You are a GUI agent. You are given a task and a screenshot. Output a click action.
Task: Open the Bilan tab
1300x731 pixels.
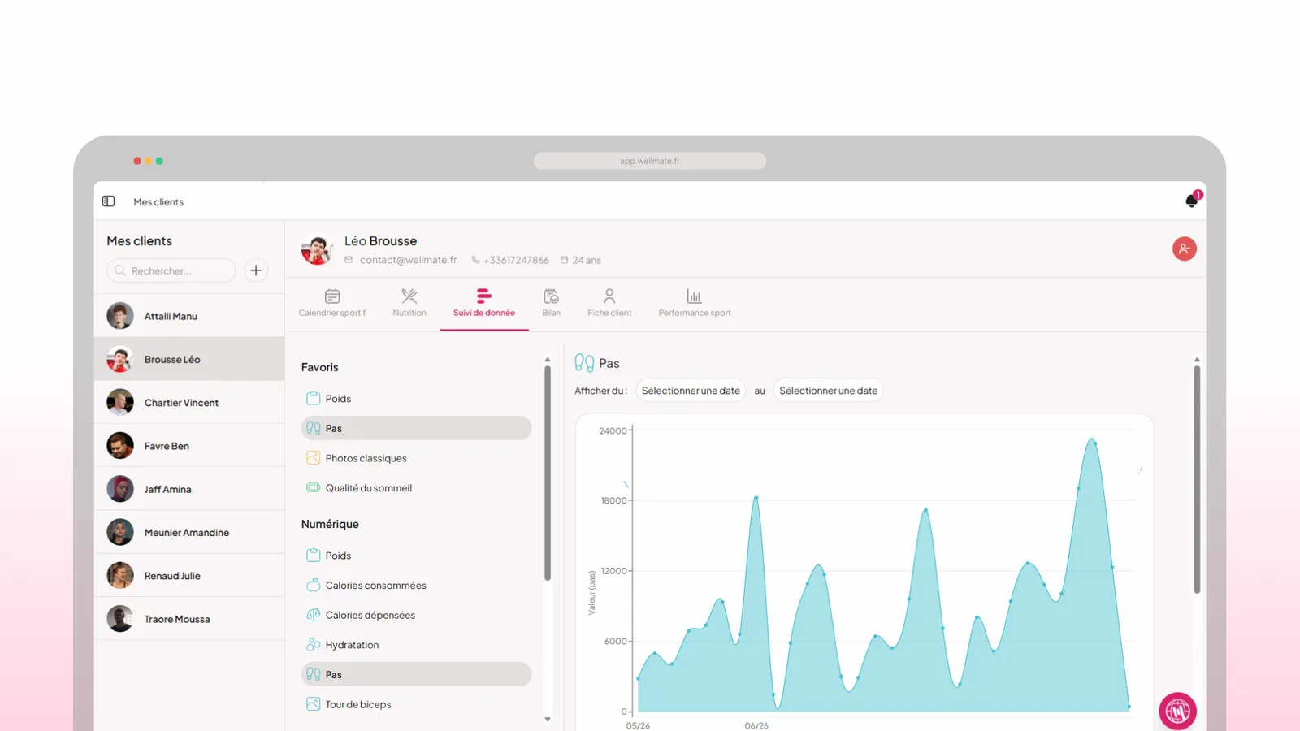pyautogui.click(x=551, y=303)
